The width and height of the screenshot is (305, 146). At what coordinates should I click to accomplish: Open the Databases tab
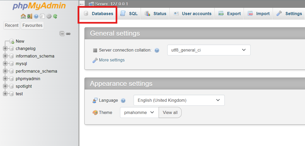[98, 14]
